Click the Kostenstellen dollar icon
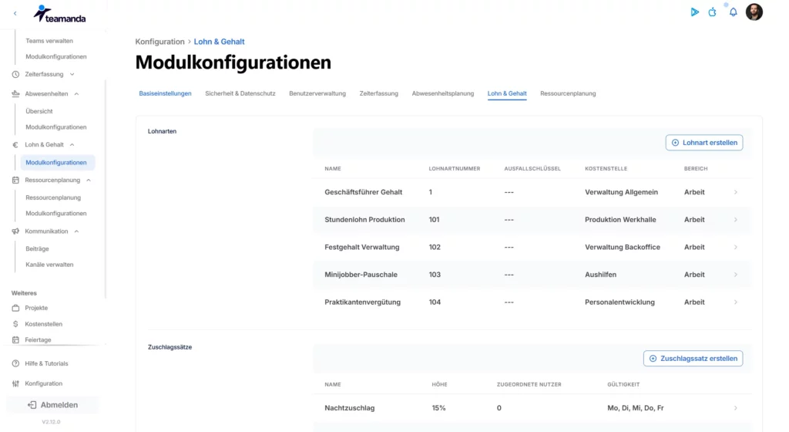 tap(15, 324)
